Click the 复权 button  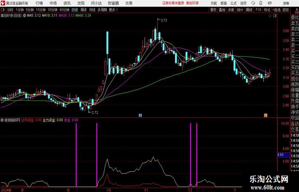[x=213, y=10]
